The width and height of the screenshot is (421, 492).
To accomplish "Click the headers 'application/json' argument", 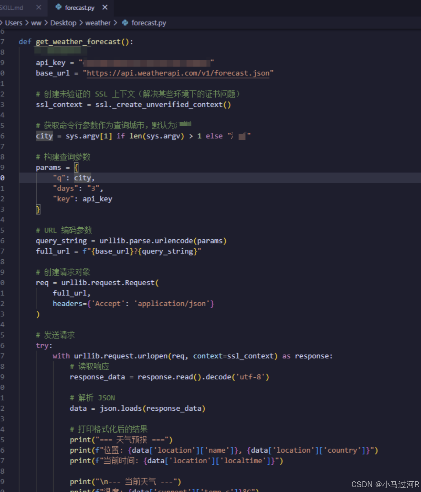I will [133, 304].
